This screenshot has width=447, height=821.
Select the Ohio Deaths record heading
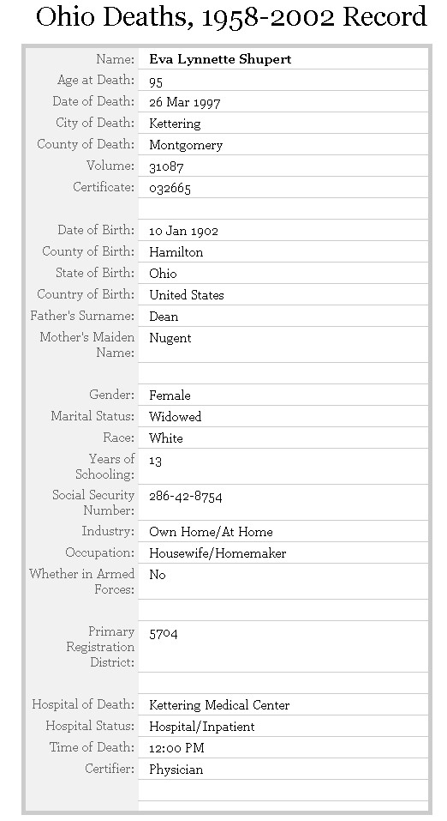pyautogui.click(x=231, y=17)
